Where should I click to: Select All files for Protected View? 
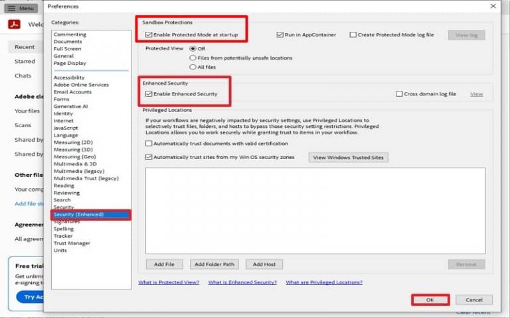pos(193,67)
